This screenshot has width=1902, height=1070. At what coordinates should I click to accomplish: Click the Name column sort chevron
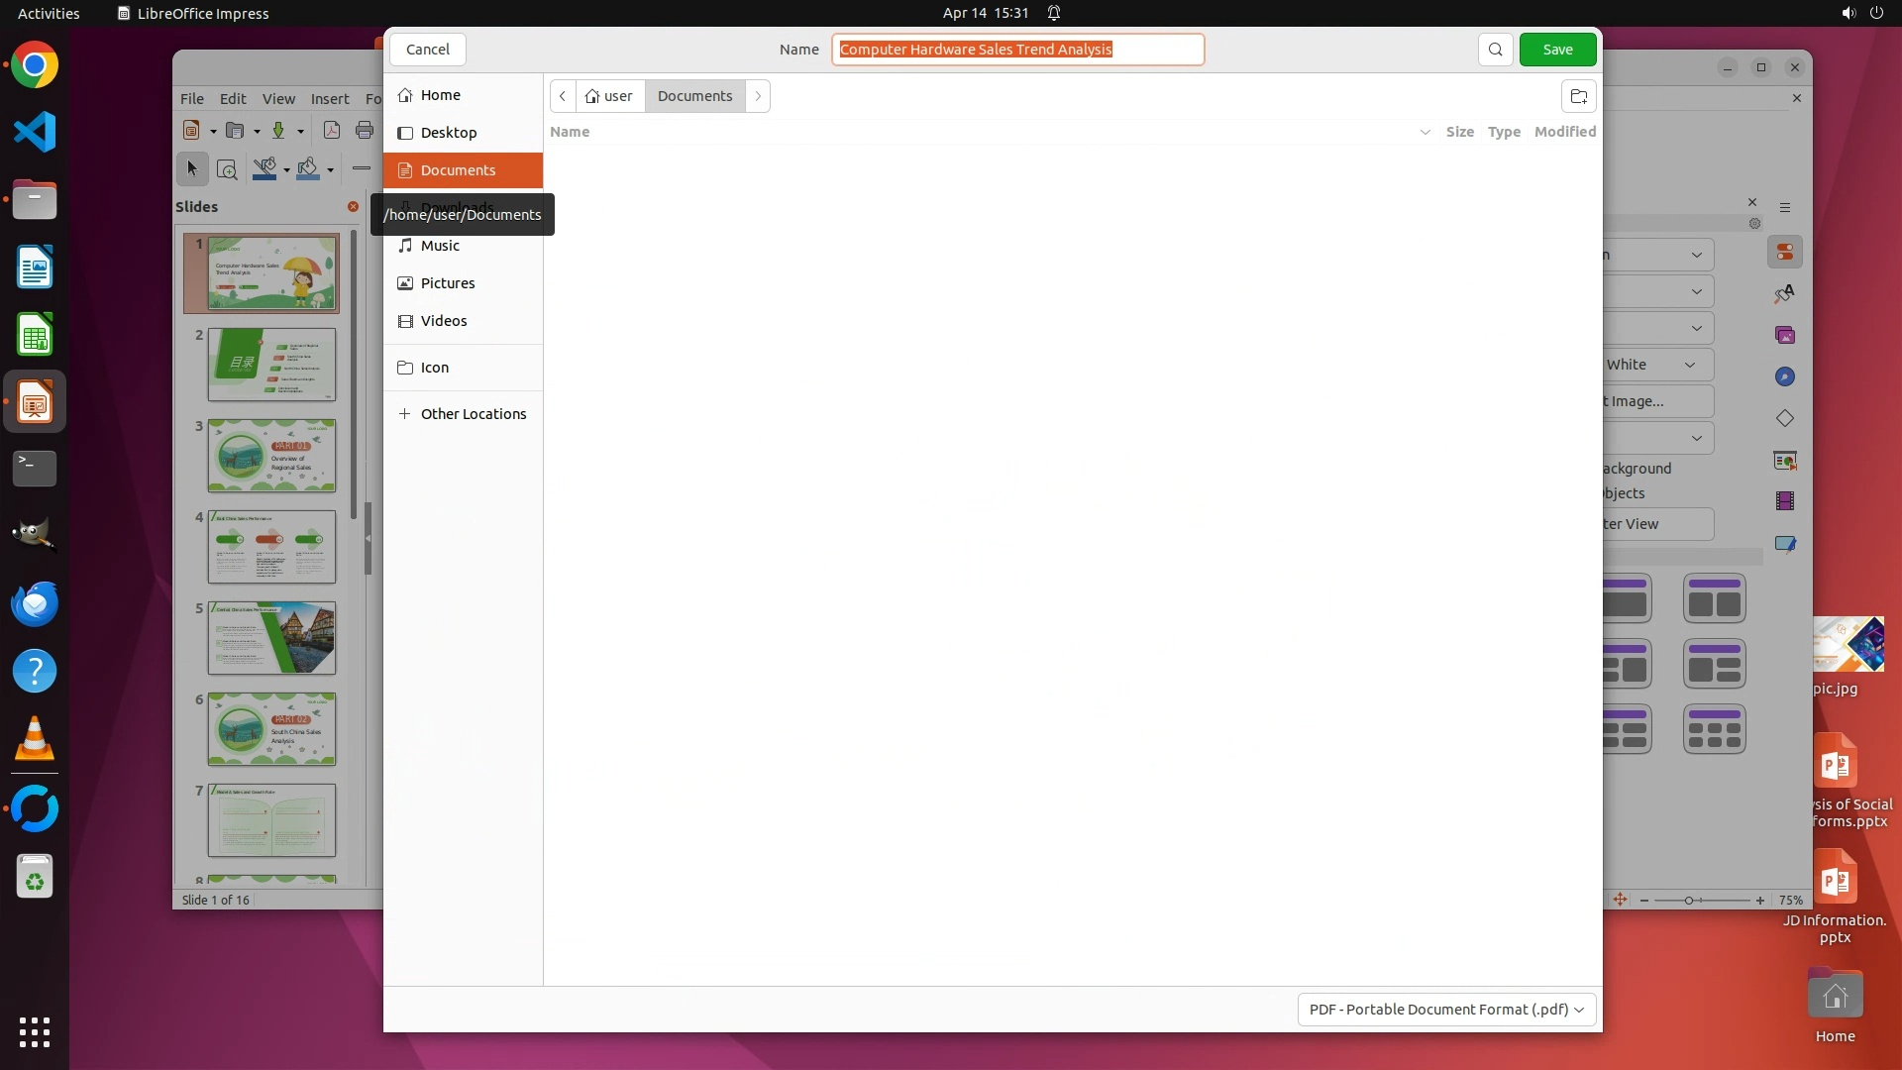[x=1425, y=132]
